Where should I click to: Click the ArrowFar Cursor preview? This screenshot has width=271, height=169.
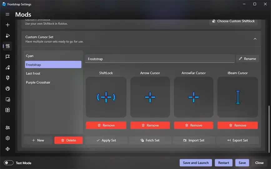[194, 97]
